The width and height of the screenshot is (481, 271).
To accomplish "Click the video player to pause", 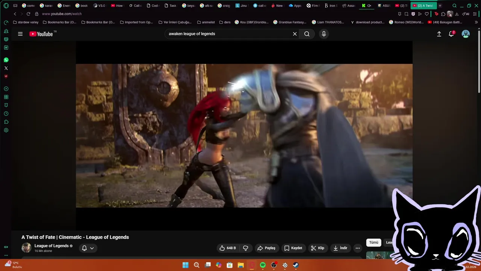I will pyautogui.click(x=244, y=135).
